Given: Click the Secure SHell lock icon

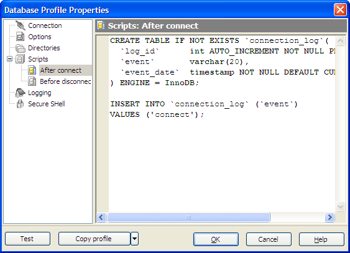Looking at the screenshot, I should click(x=21, y=104).
